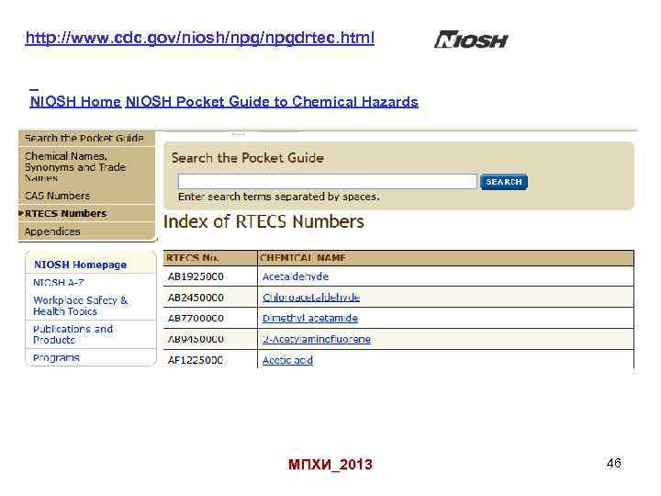
Task: Select Search the Pocket Guide menu item
Action: (84, 138)
